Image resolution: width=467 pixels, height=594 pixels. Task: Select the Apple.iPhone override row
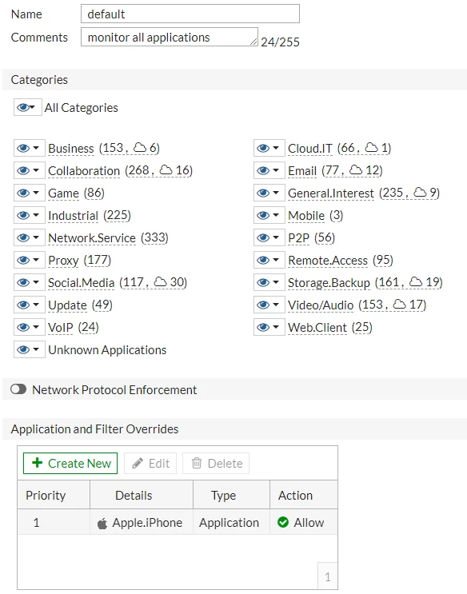tap(178, 522)
